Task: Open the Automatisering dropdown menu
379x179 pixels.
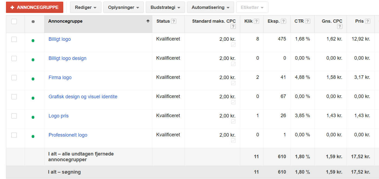Action: coord(210,7)
